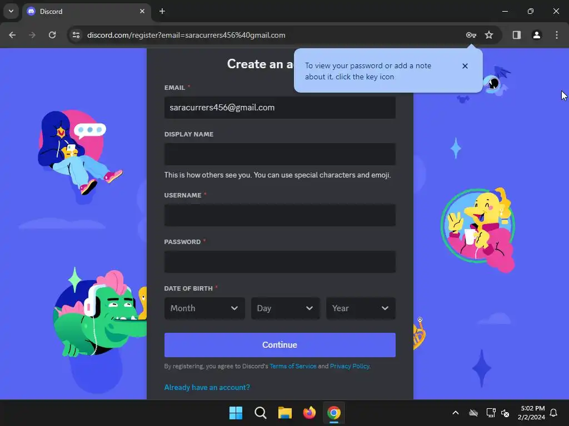Open site information icon in address bar

76,35
